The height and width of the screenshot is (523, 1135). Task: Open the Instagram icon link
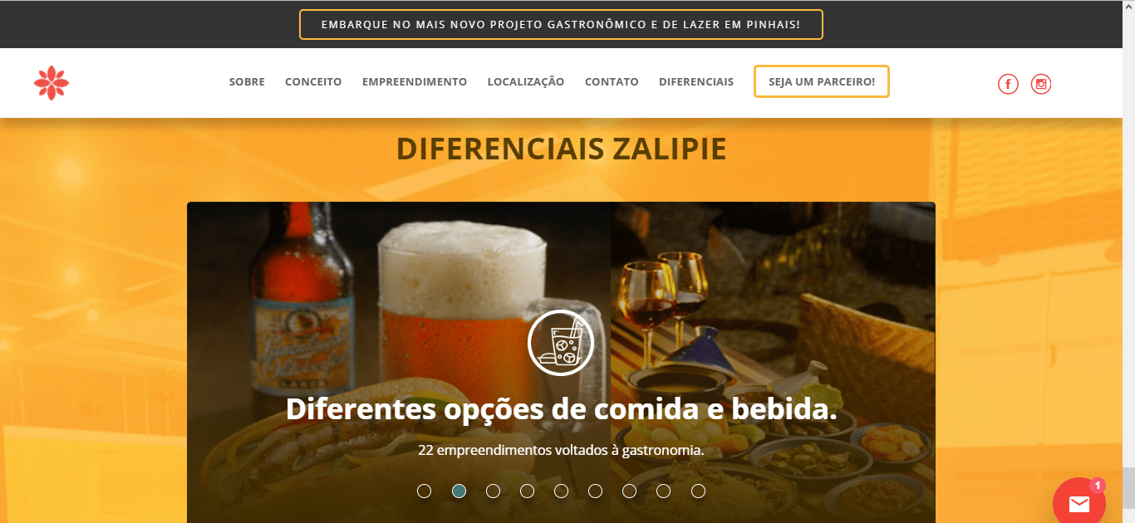(x=1041, y=84)
